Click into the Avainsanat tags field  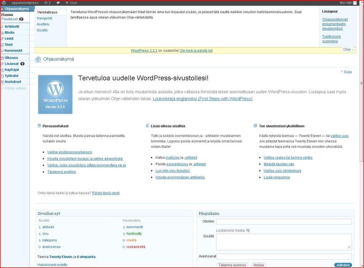coord(284,256)
